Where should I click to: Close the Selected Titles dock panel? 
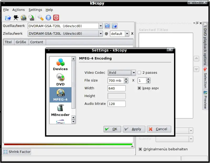point(201,23)
